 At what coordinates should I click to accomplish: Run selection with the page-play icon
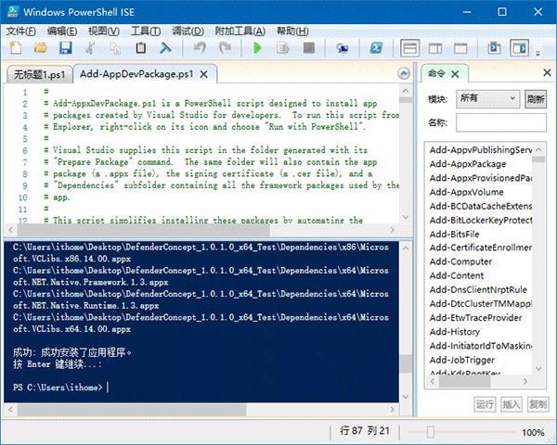pos(283,48)
